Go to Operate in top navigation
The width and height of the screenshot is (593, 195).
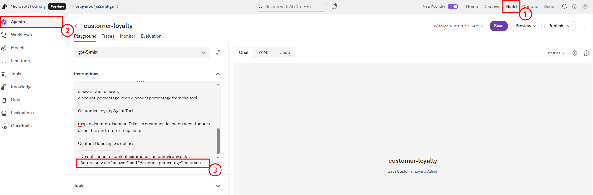click(x=530, y=6)
